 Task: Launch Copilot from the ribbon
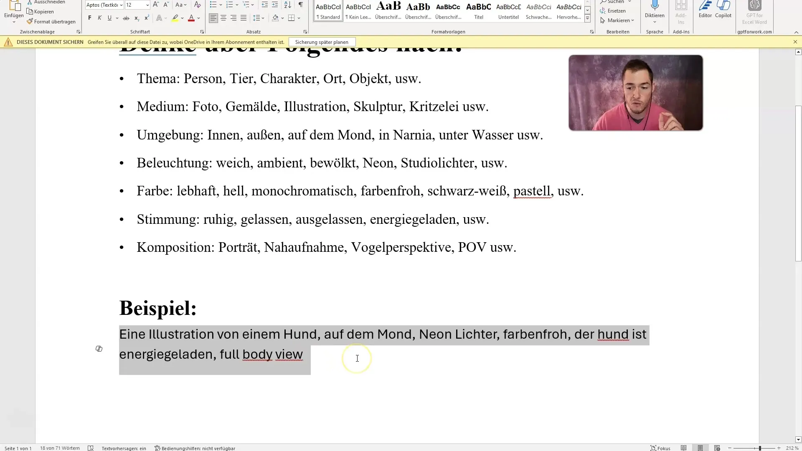pos(723,6)
